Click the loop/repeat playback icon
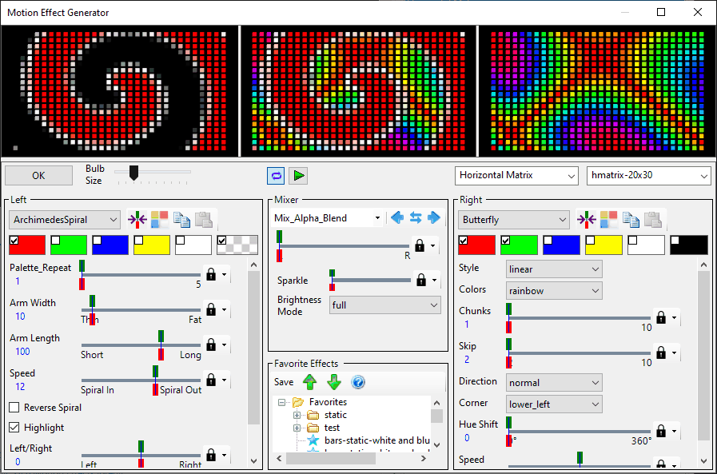The height and width of the screenshot is (474, 717). point(276,176)
